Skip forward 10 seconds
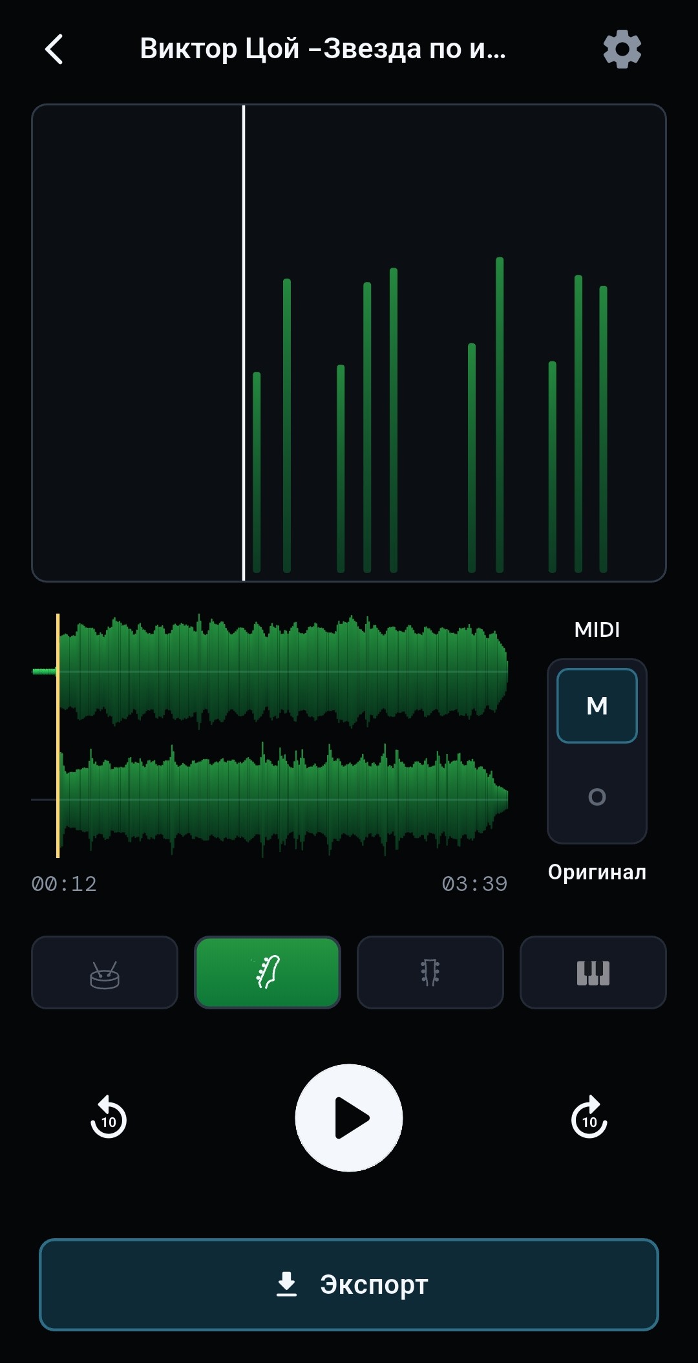 [x=589, y=1118]
